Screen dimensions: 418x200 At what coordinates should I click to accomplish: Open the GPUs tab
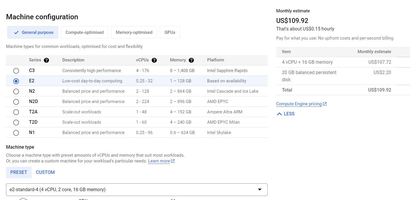[170, 32]
